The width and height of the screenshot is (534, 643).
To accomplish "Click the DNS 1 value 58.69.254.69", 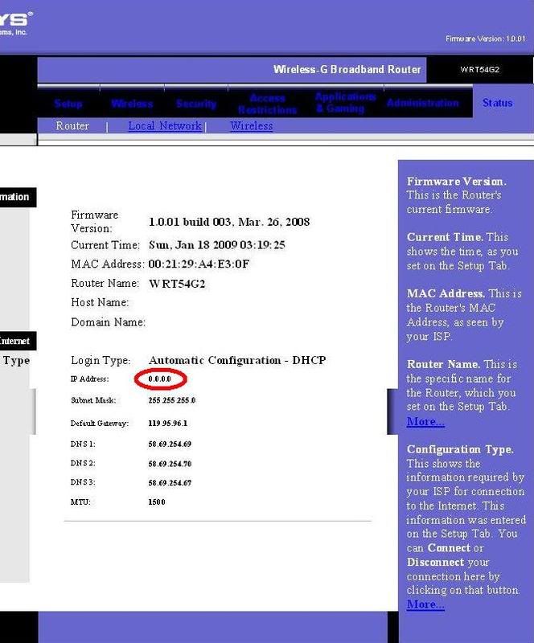I will 170,444.
